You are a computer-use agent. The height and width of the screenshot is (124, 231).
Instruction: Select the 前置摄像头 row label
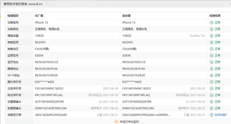coord(14,108)
